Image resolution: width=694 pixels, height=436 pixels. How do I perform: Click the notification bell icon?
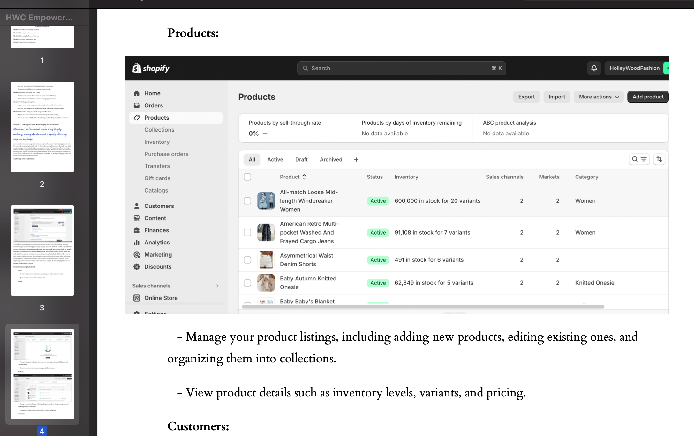click(x=594, y=68)
